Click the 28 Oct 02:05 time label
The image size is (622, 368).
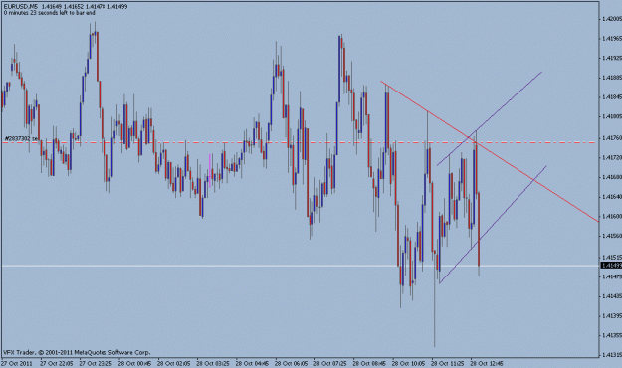174,363
